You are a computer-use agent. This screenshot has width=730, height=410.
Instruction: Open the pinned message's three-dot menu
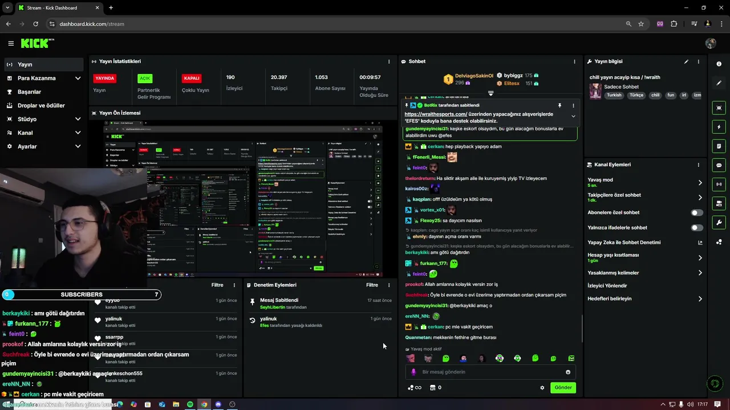[573, 105]
